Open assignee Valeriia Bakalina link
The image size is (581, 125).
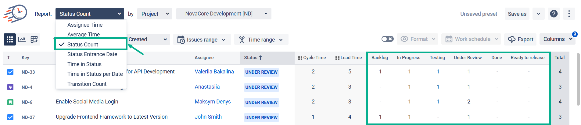point(214,72)
